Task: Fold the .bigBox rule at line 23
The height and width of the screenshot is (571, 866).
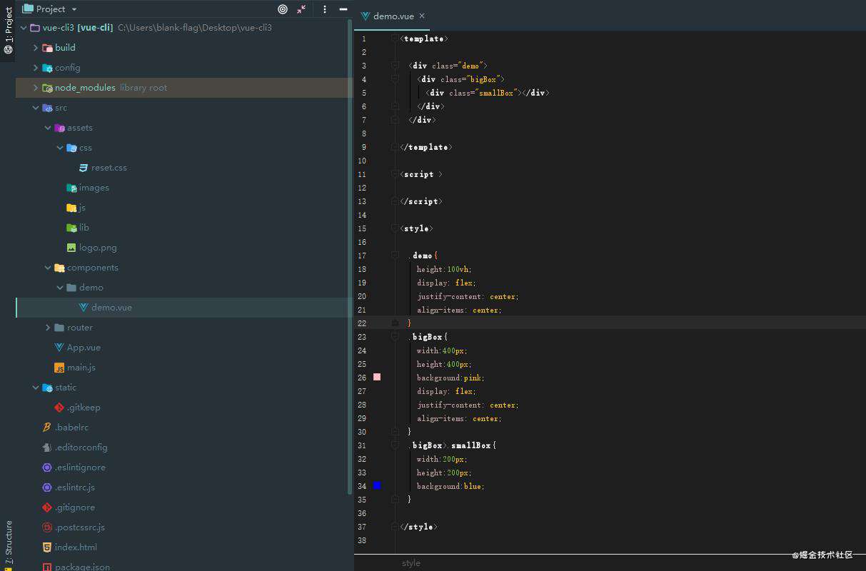Action: point(395,336)
